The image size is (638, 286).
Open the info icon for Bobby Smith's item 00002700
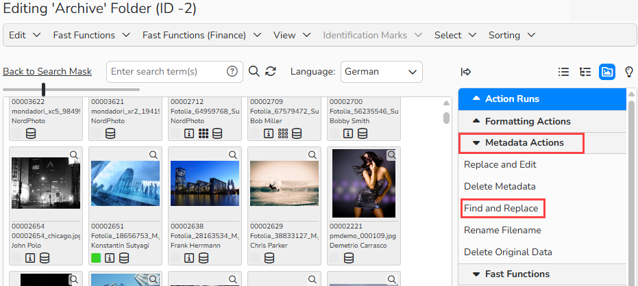point(347,133)
